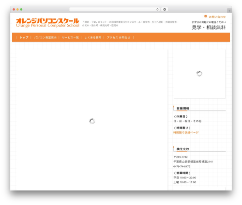This screenshot has height=205, width=242.
Task: Click the 見学・相談無料 heading text
Action: tap(209, 28)
